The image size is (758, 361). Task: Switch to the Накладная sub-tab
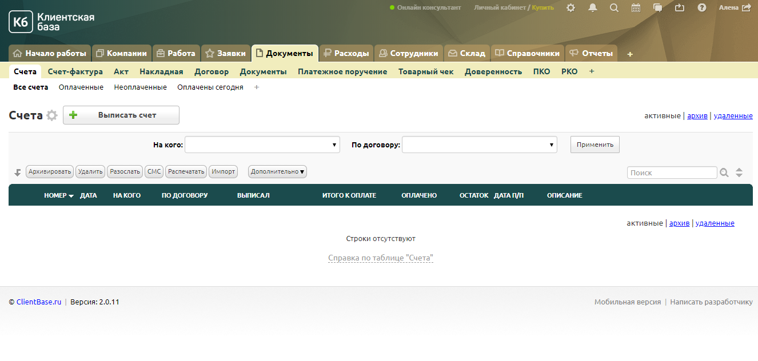pyautogui.click(x=161, y=71)
